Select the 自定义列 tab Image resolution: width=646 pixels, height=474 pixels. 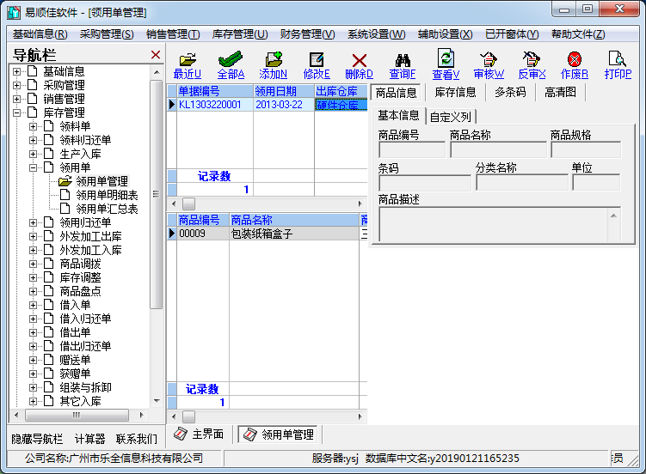click(x=451, y=116)
